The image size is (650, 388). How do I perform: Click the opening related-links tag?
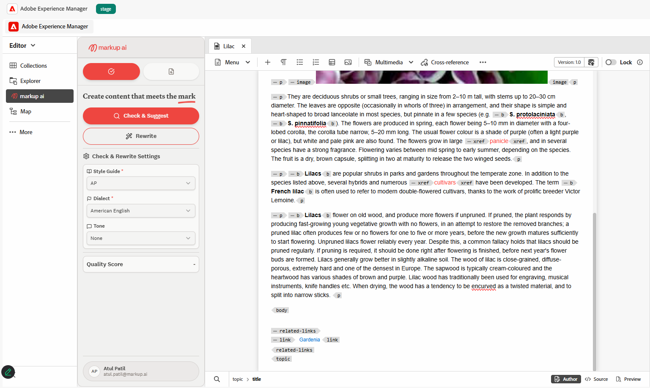coord(296,331)
